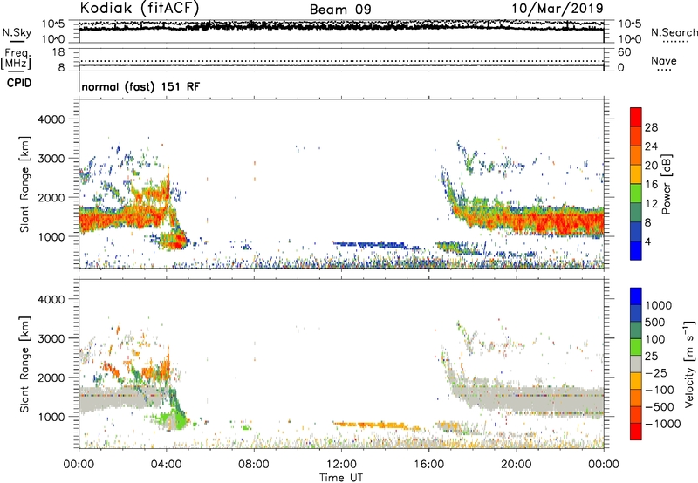This screenshot has width=698, height=483.
Task: Click the red bottom of velocity color bar
Action: (636, 432)
